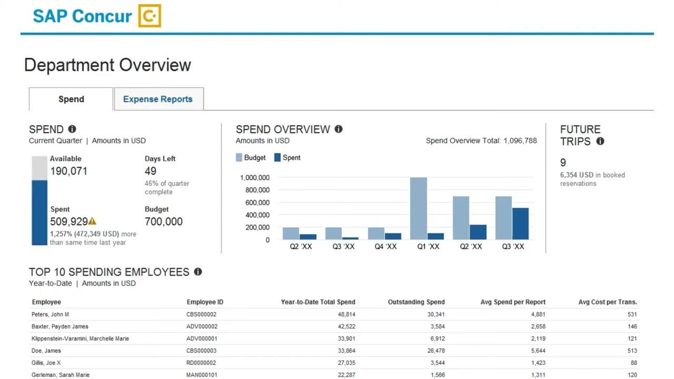Image resolution: width=674 pixels, height=379 pixels.
Task: Click employee ID CBS000002
Action: click(x=202, y=314)
